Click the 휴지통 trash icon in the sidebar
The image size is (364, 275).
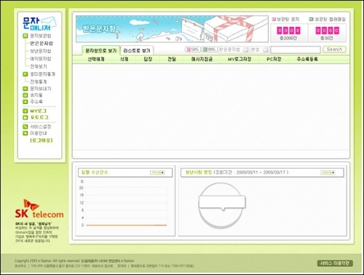click(x=25, y=95)
